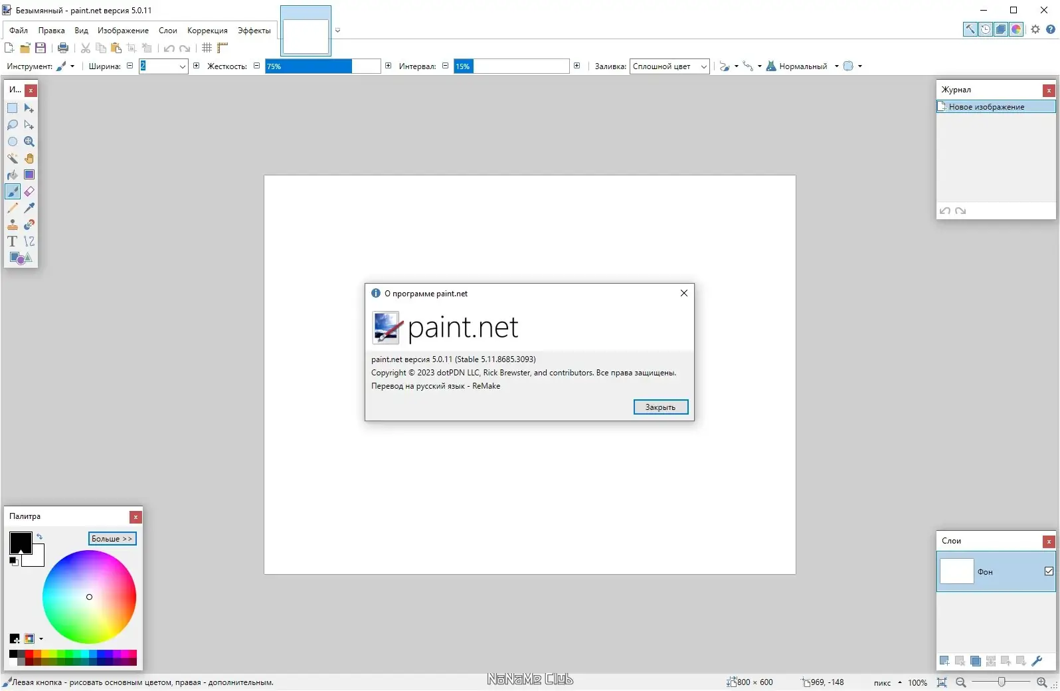Select the Move Selection tool
The width and height of the screenshot is (1060, 691).
29,125
